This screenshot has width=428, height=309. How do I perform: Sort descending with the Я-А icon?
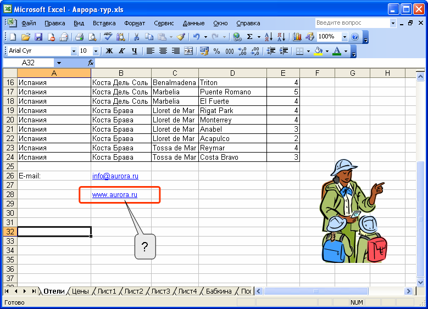coord(281,37)
